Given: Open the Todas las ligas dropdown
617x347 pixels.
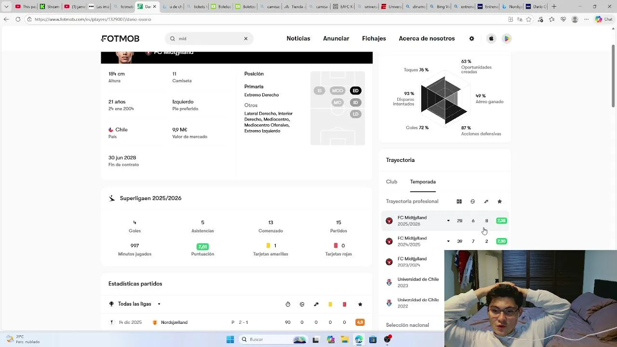Looking at the screenshot, I should pos(135,304).
